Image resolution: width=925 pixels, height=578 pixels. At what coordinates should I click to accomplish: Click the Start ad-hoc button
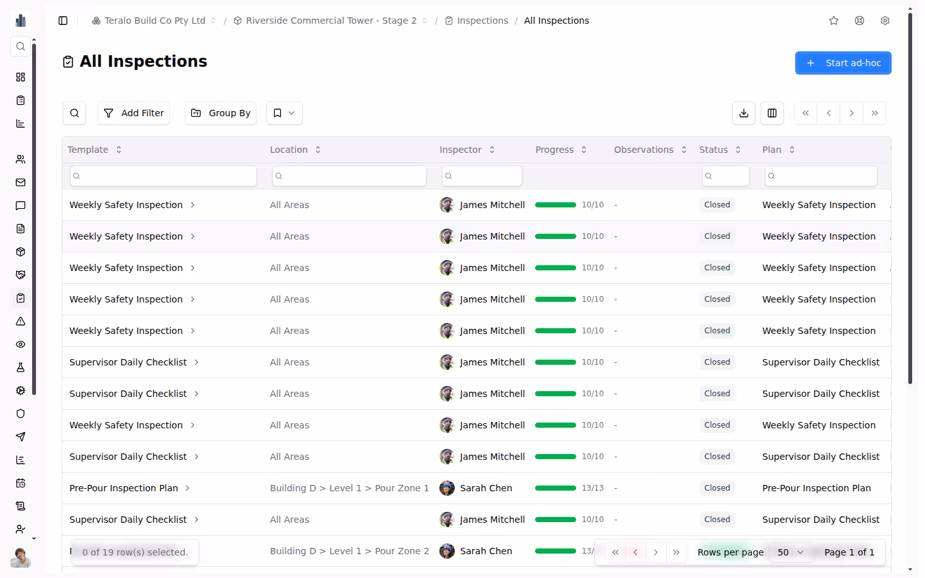(843, 63)
